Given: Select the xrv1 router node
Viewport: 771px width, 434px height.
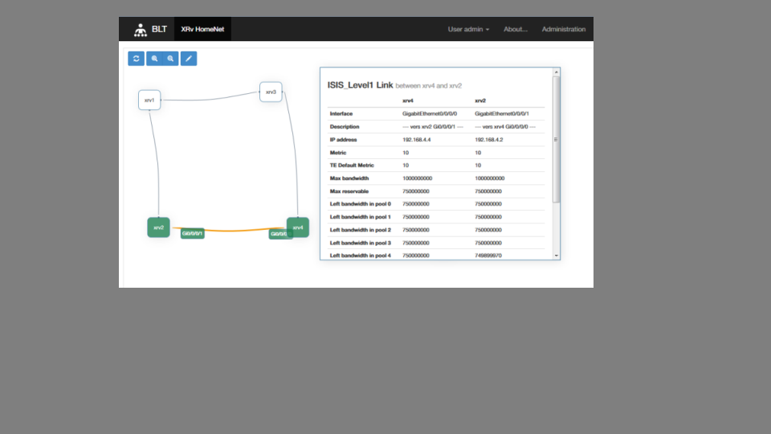Looking at the screenshot, I should [149, 100].
